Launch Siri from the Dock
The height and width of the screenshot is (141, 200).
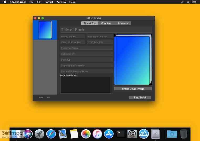(28, 134)
